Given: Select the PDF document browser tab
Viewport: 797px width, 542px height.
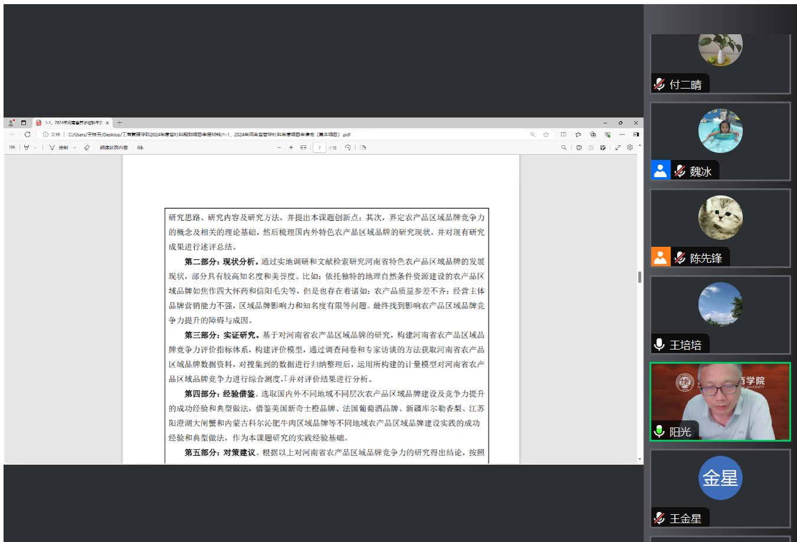Looking at the screenshot, I should point(71,123).
